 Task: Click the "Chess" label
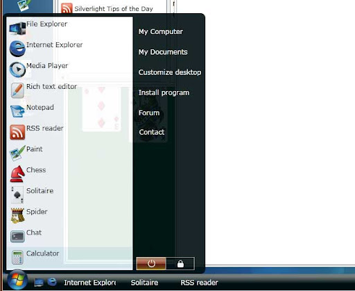36,170
